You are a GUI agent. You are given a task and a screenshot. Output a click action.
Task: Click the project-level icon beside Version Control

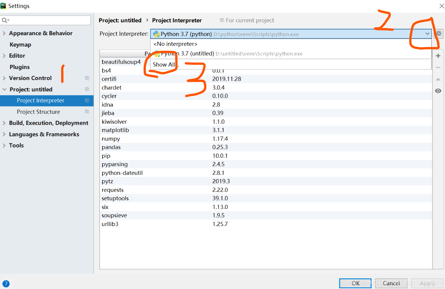tap(87, 78)
